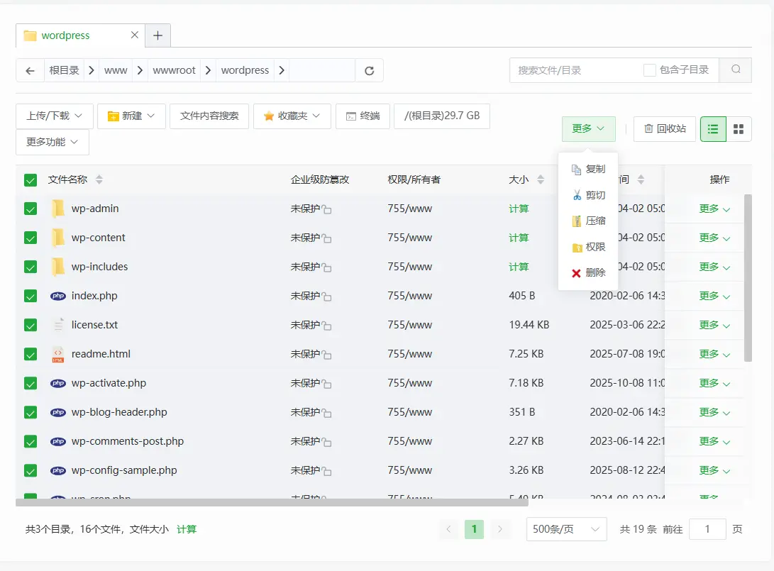Toggle the select-all files checkbox
Viewport: 774px width, 571px height.
(31, 180)
